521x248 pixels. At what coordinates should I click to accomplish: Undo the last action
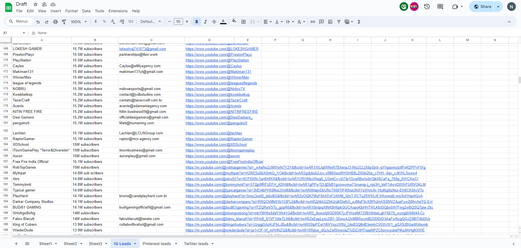(x=38, y=22)
